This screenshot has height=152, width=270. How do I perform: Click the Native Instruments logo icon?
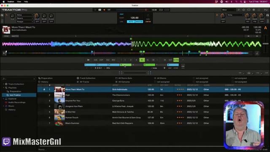[266, 10]
